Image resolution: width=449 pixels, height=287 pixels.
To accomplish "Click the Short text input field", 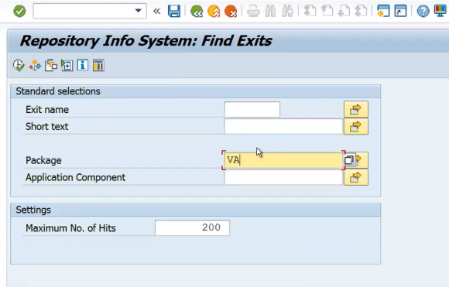I will [283, 126].
